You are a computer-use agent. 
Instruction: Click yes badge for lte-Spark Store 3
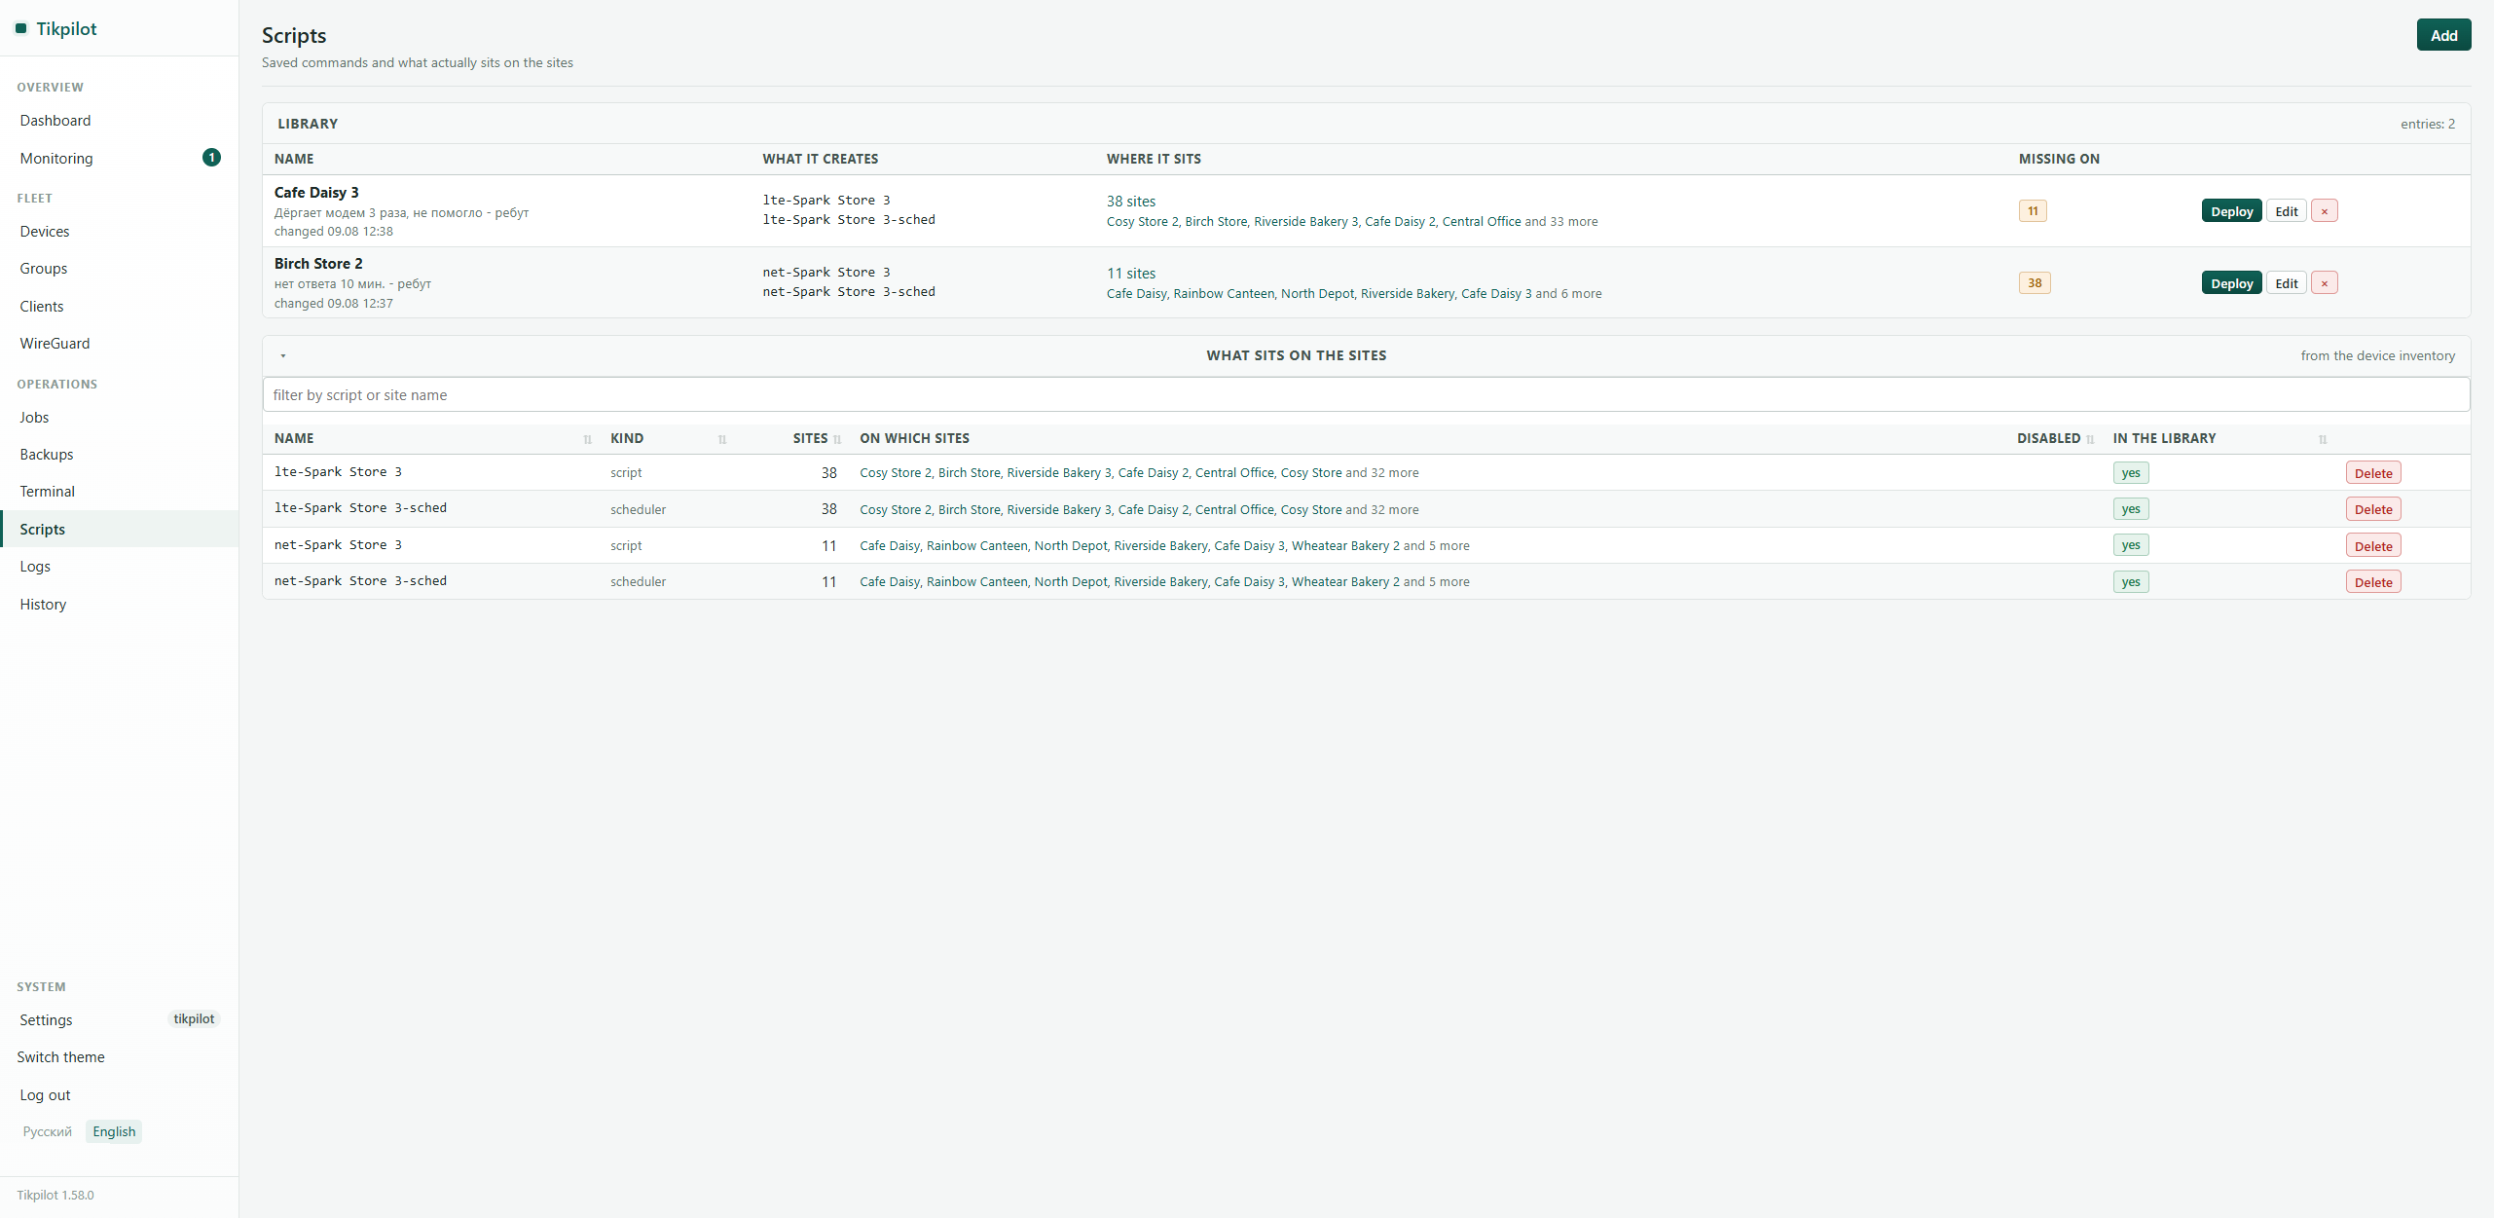tap(2131, 473)
